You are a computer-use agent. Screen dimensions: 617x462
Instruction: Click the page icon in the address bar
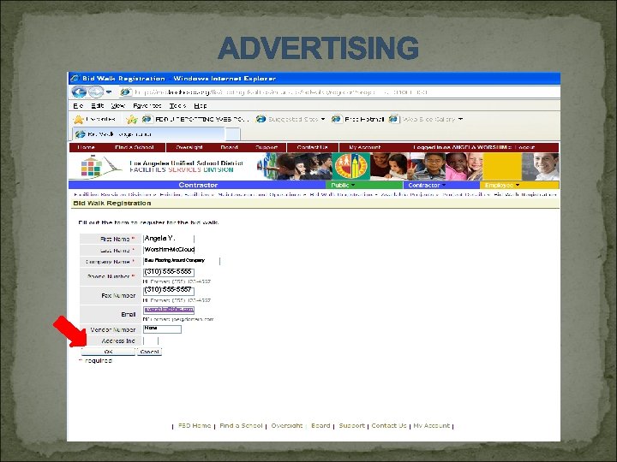(x=125, y=92)
